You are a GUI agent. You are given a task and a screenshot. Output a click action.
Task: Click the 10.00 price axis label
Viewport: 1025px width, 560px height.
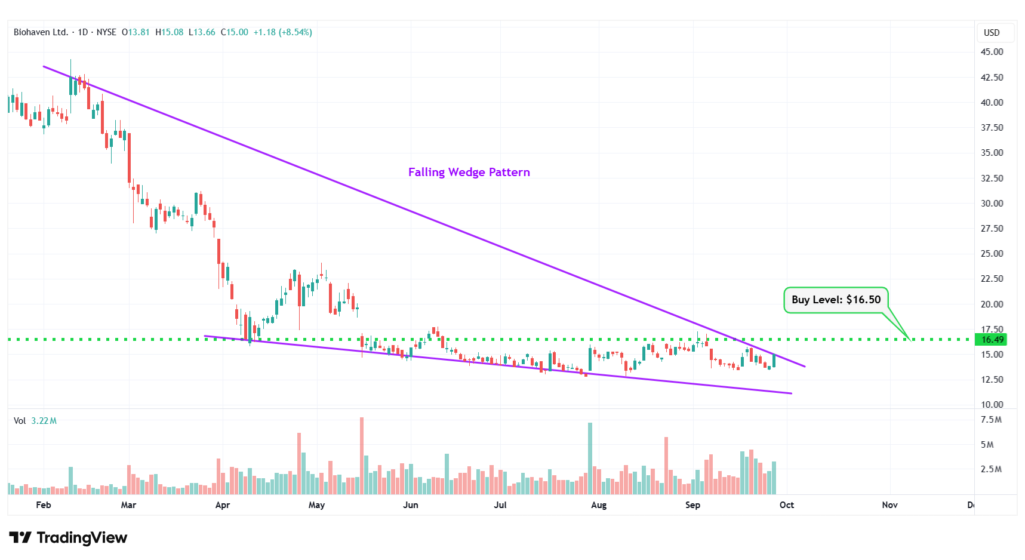pyautogui.click(x=992, y=405)
